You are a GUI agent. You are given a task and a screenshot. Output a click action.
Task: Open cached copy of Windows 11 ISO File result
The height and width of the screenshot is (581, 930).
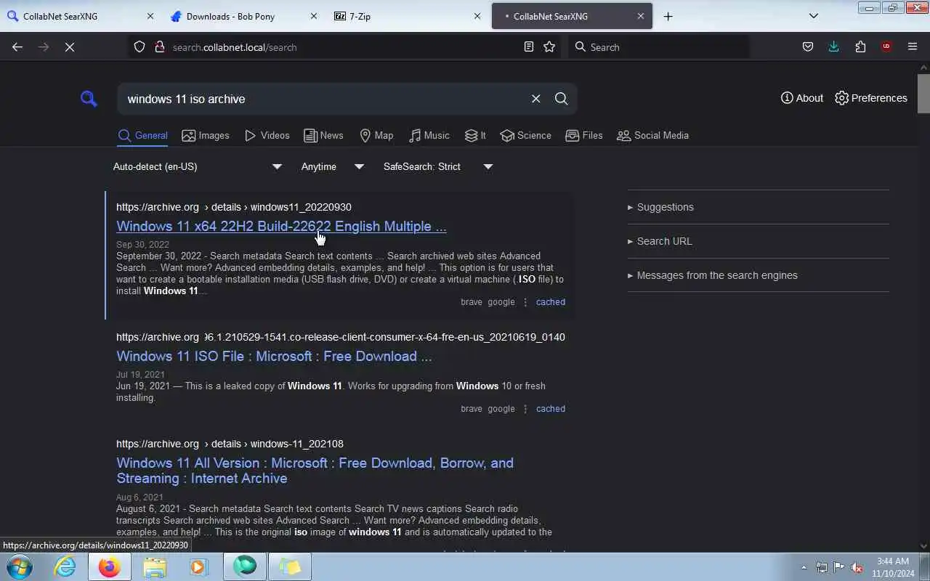[x=550, y=409]
